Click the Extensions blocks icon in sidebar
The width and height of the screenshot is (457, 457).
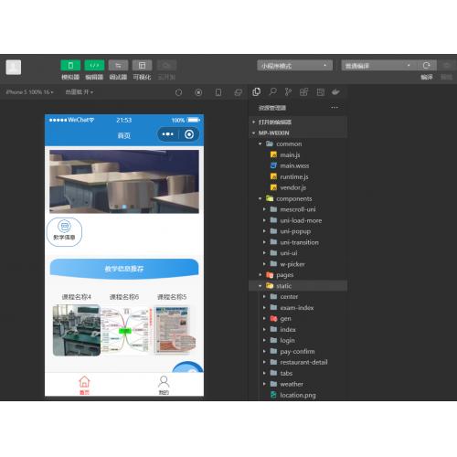click(x=303, y=91)
